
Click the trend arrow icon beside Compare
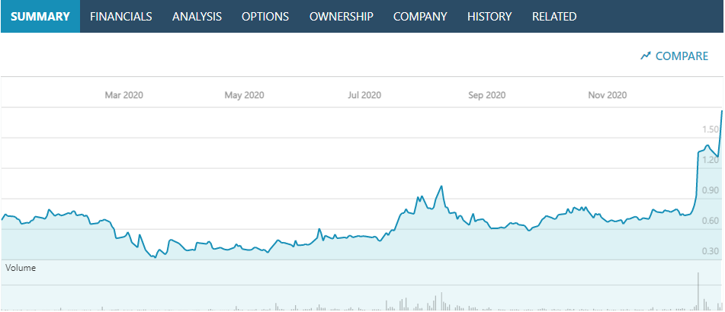coord(646,56)
